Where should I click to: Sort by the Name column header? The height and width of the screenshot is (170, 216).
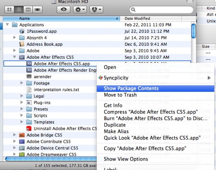coord(61,19)
